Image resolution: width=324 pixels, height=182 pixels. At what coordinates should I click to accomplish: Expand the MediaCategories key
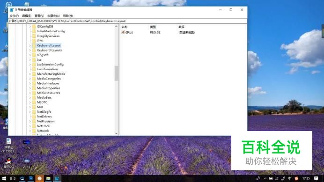[30, 79]
